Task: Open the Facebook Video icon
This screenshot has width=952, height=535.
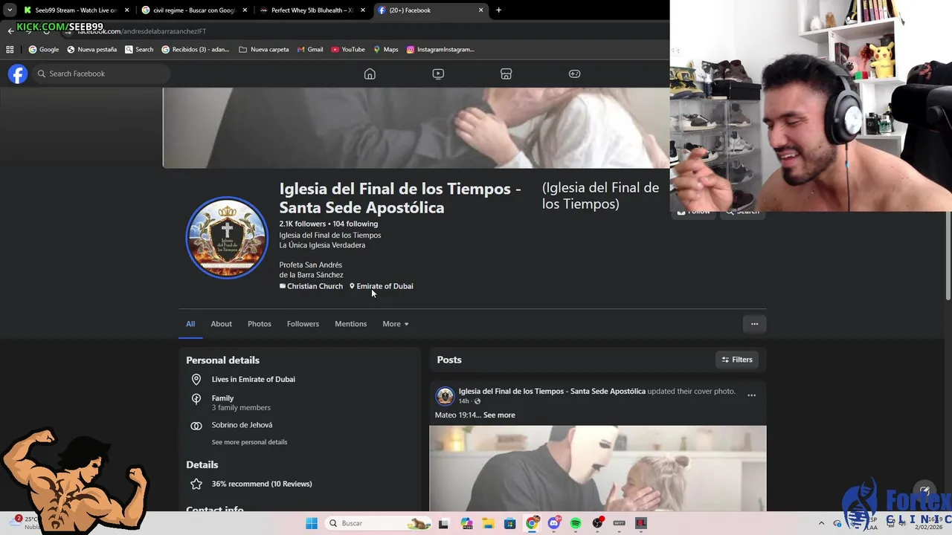Action: (x=438, y=74)
